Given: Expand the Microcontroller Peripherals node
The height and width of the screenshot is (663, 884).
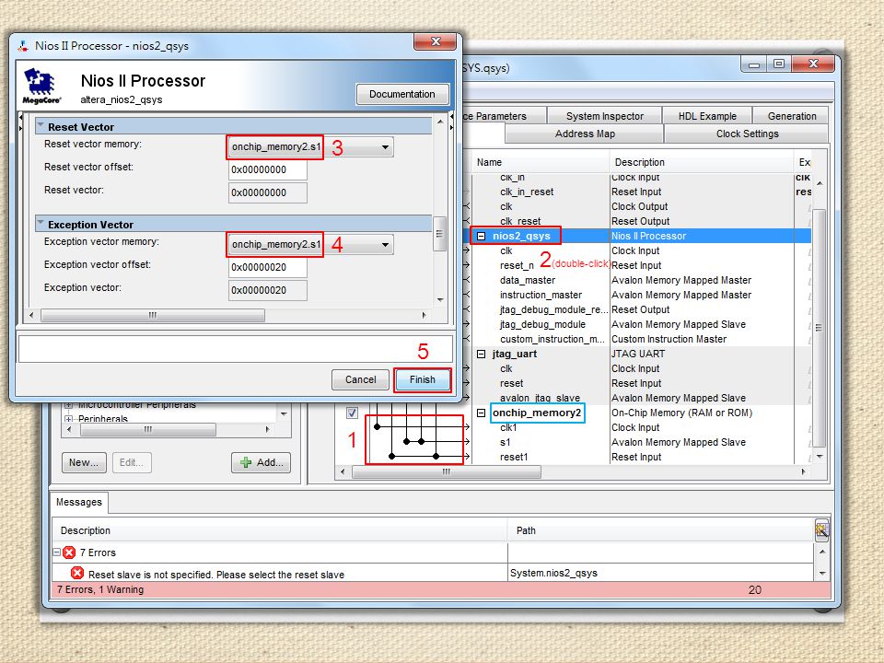Looking at the screenshot, I should pos(68,405).
